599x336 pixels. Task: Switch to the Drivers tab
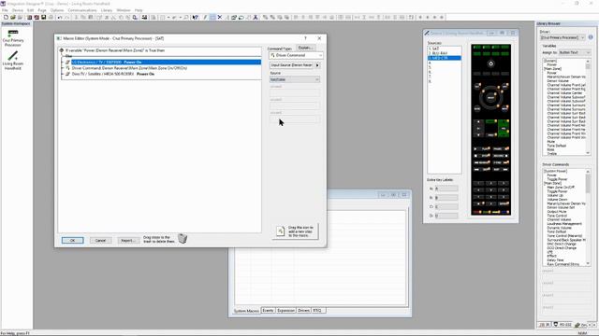tap(303, 311)
